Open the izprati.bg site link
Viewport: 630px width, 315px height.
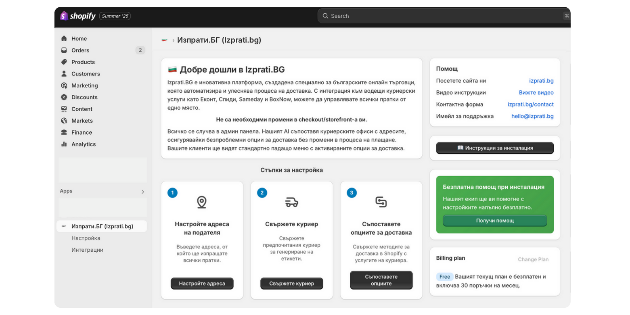tap(541, 81)
